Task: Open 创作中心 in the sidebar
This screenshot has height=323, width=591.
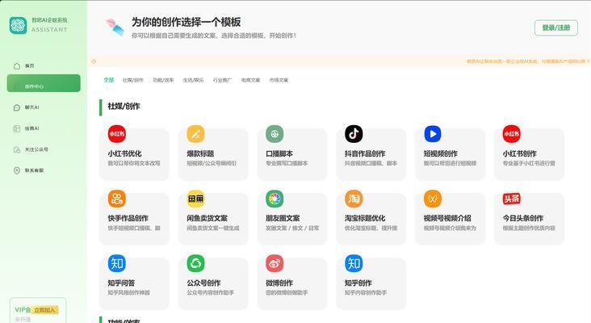Action: (44, 83)
